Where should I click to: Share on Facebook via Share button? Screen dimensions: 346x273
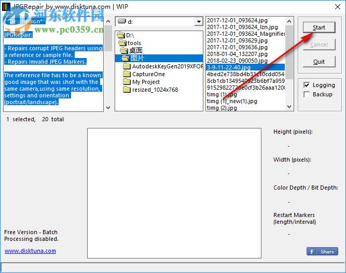click(322, 251)
